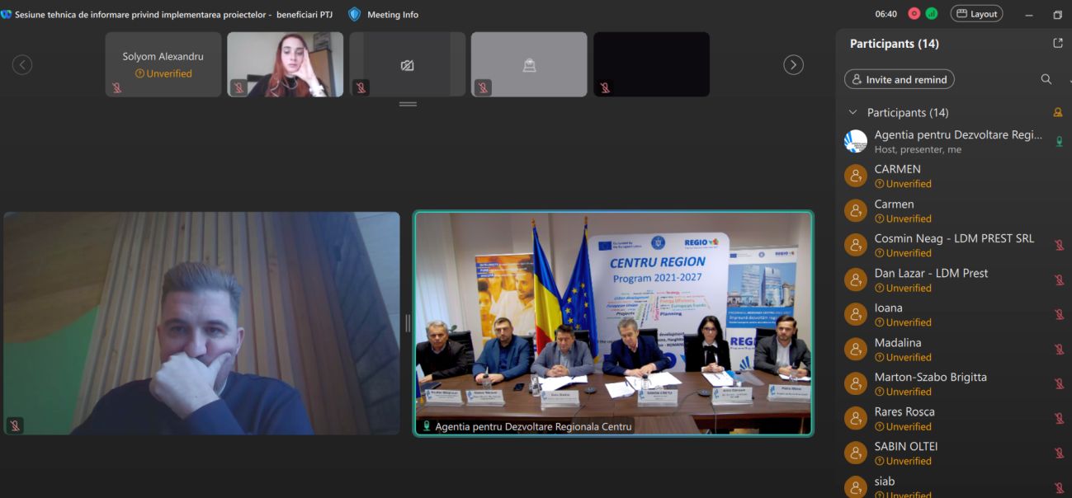Open the green connection quality indicator
This screenshot has width=1072, height=498.
(932, 14)
